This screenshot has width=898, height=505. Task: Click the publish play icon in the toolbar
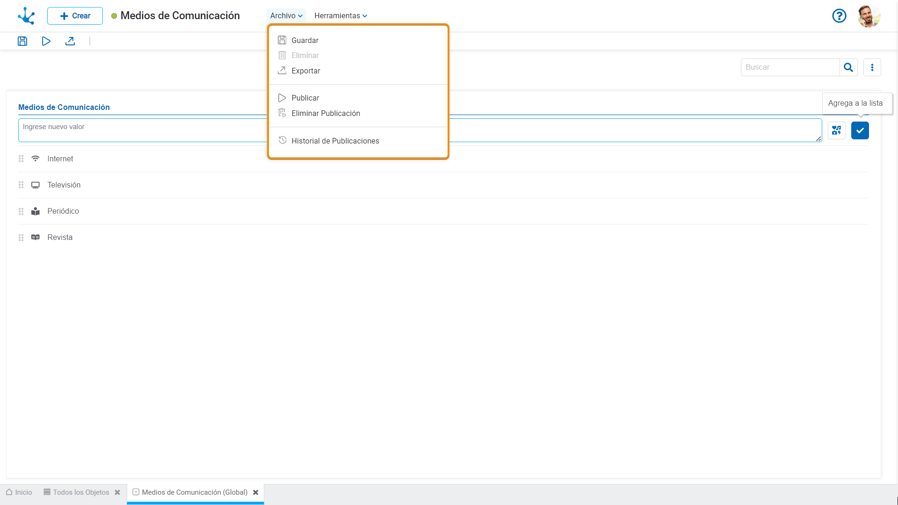[46, 41]
